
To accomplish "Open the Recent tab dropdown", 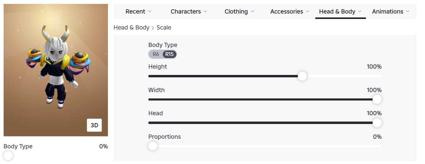I will tap(138, 11).
